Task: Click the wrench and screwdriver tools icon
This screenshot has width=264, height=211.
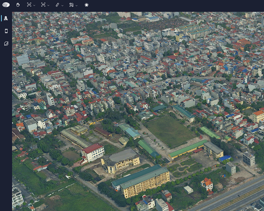Action: pos(71,5)
